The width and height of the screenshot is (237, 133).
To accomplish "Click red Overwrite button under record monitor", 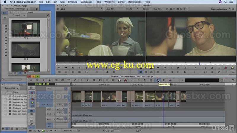I will [226, 68].
